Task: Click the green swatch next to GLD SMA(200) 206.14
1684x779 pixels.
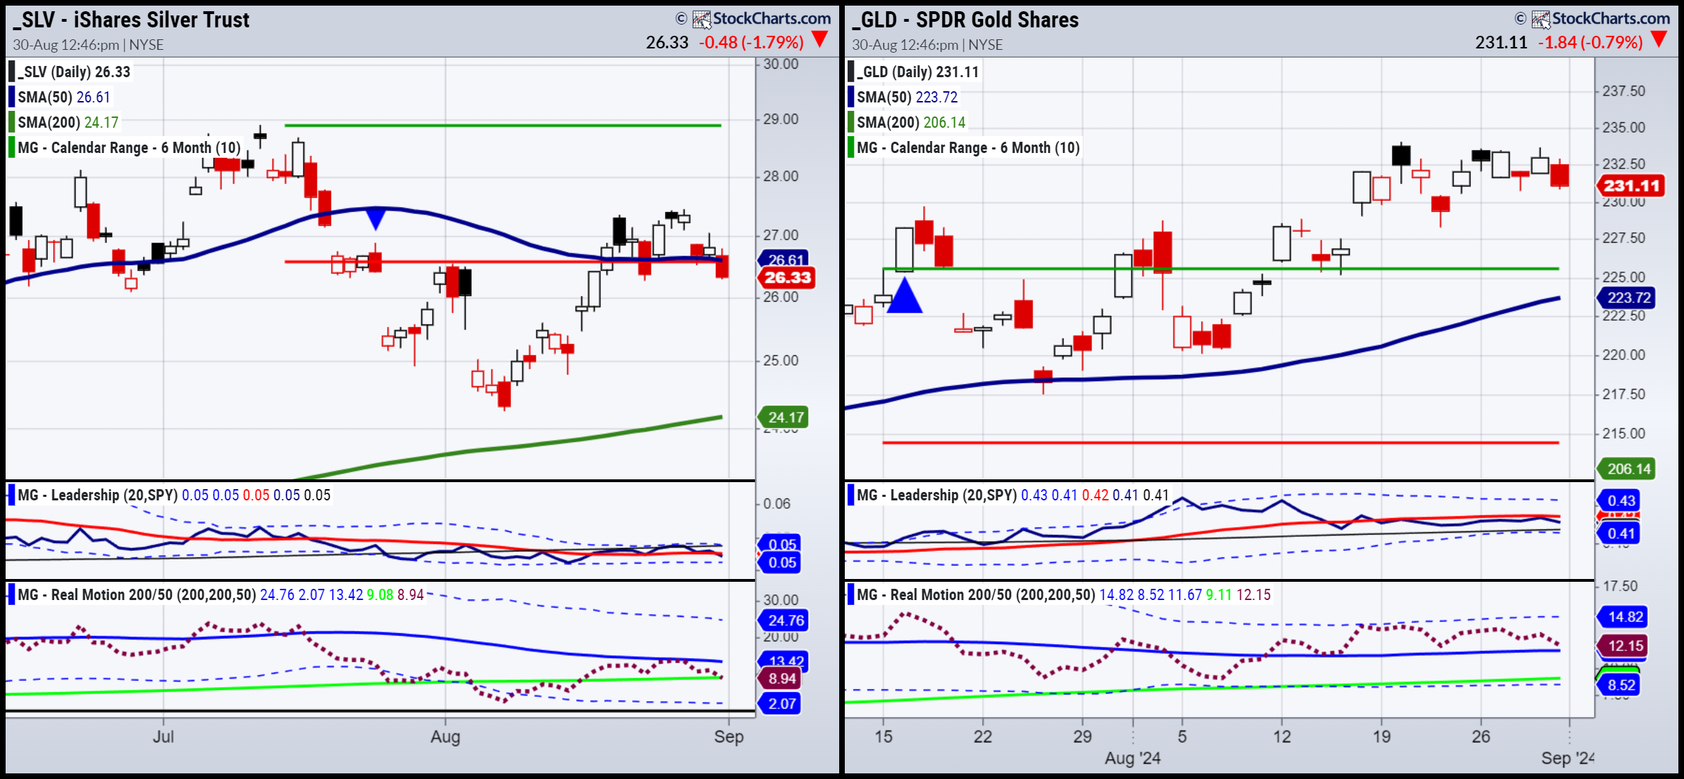Action: (x=850, y=122)
